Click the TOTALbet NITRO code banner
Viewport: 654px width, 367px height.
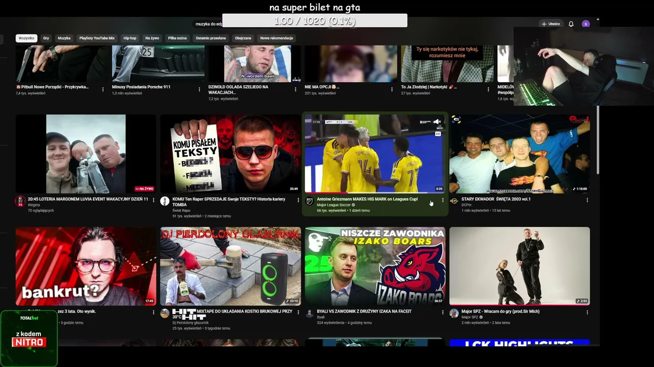pos(29,338)
